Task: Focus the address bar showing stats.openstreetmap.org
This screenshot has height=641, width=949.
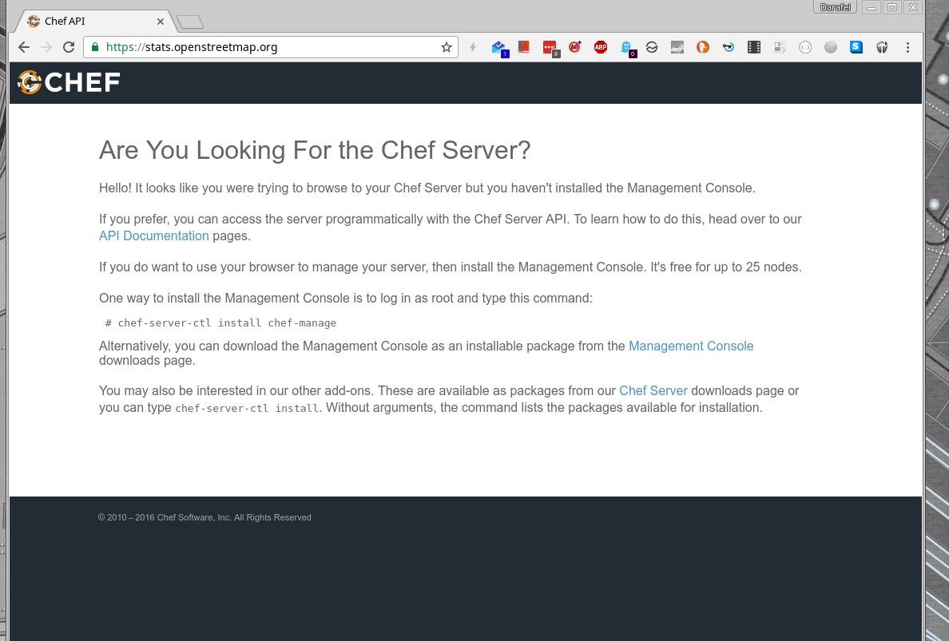Action: 271,47
